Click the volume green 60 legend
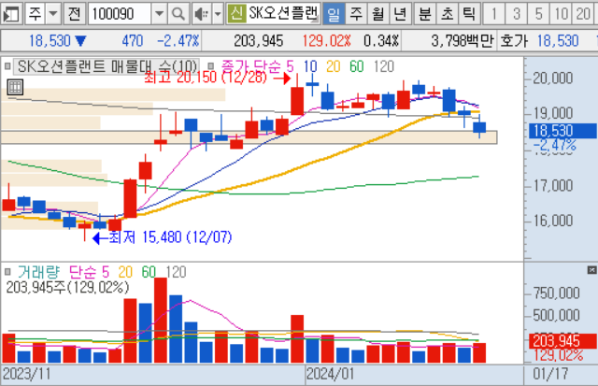This screenshot has width=598, height=386. 149,272
